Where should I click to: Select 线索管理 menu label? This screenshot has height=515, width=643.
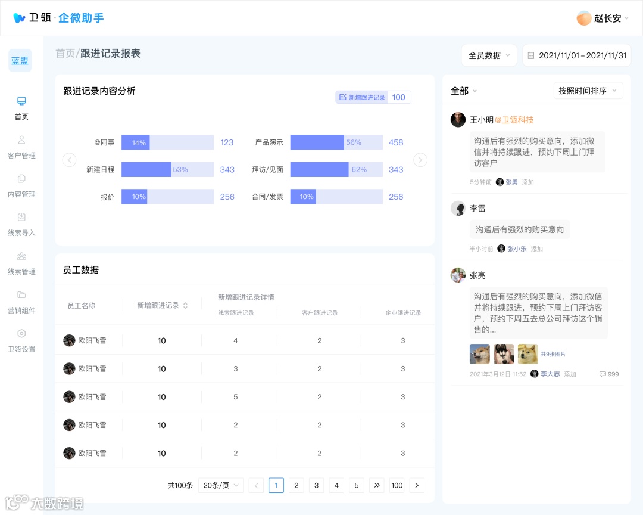click(21, 271)
